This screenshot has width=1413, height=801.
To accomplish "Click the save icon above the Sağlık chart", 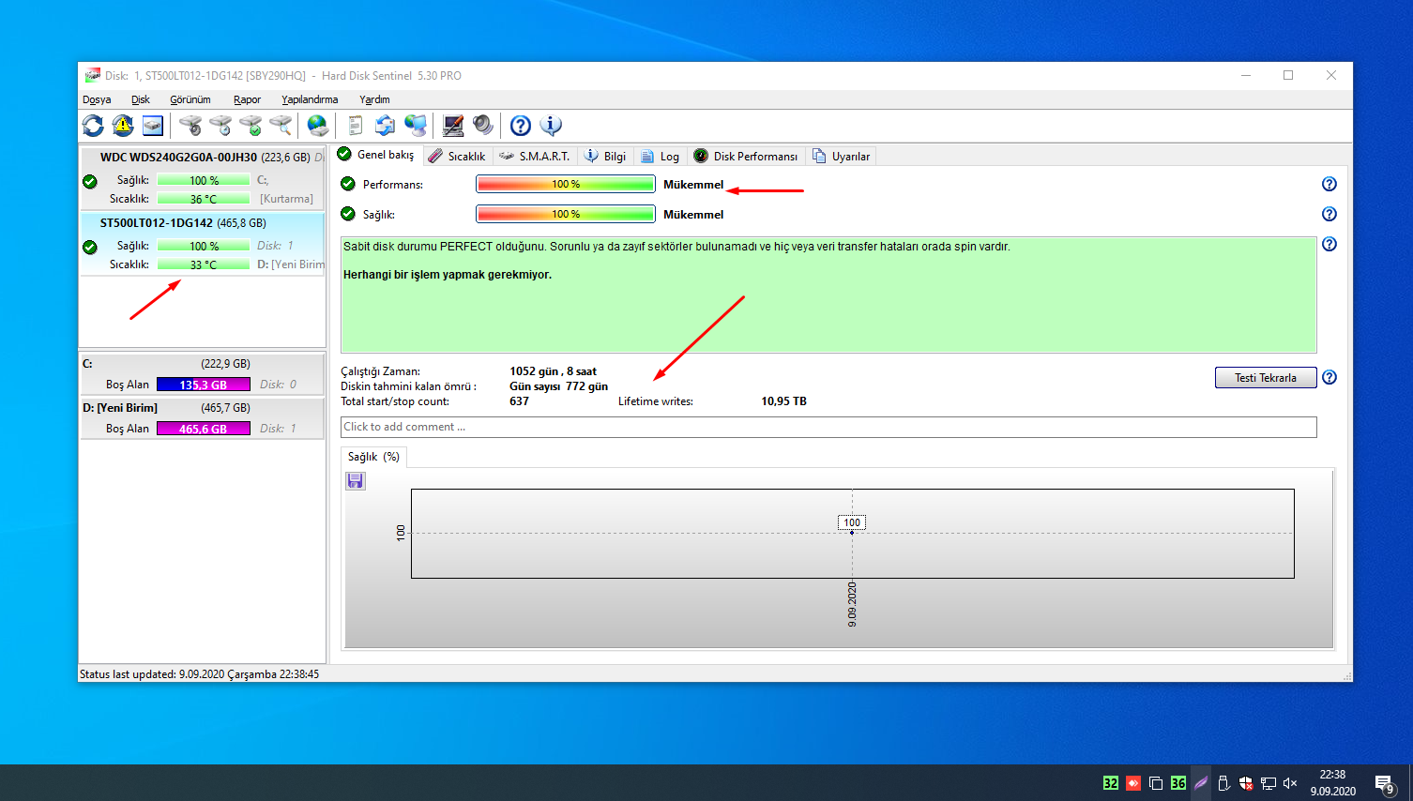I will point(356,481).
